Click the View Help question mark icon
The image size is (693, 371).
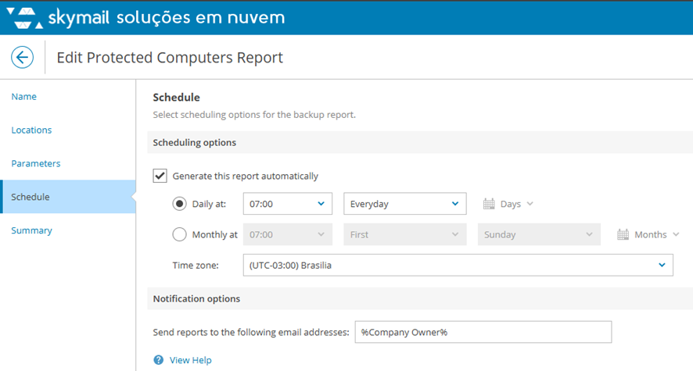(159, 360)
